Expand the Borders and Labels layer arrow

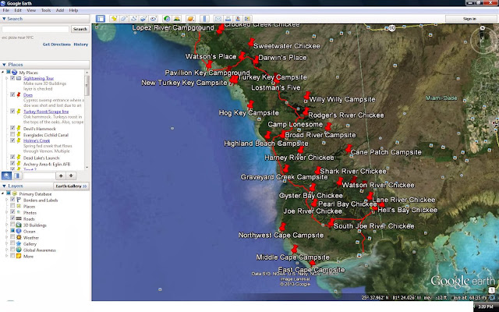coord(7,200)
